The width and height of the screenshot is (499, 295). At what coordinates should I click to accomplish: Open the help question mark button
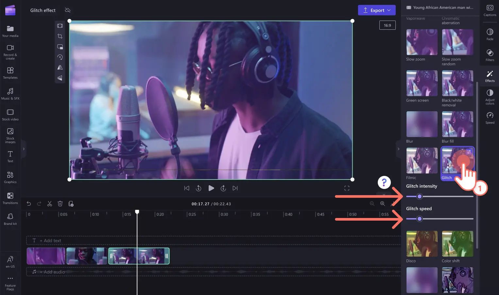tap(384, 182)
